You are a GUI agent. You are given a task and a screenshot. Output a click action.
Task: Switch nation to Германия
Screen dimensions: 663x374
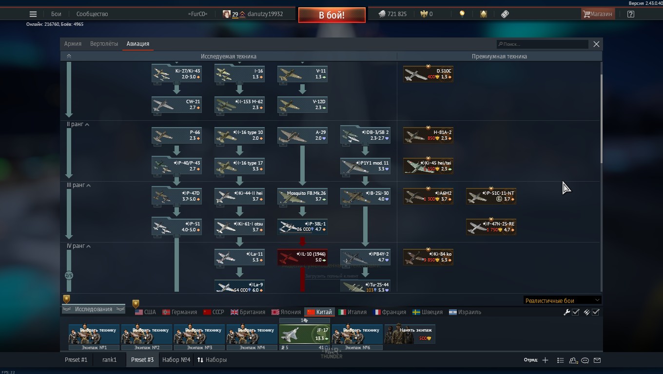[x=180, y=312]
